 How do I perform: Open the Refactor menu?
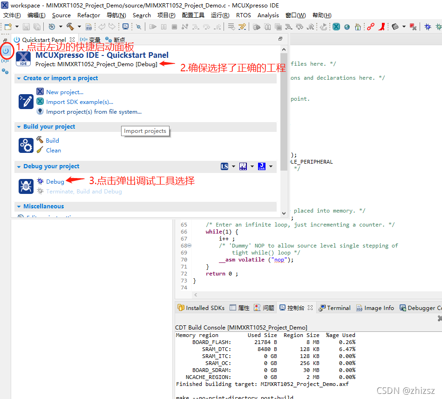pyautogui.click(x=88, y=15)
